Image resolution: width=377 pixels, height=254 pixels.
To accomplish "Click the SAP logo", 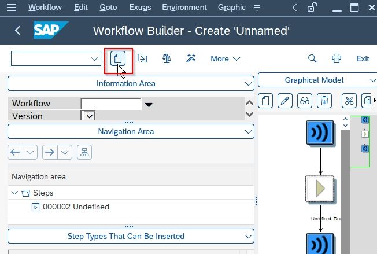I will [x=50, y=30].
